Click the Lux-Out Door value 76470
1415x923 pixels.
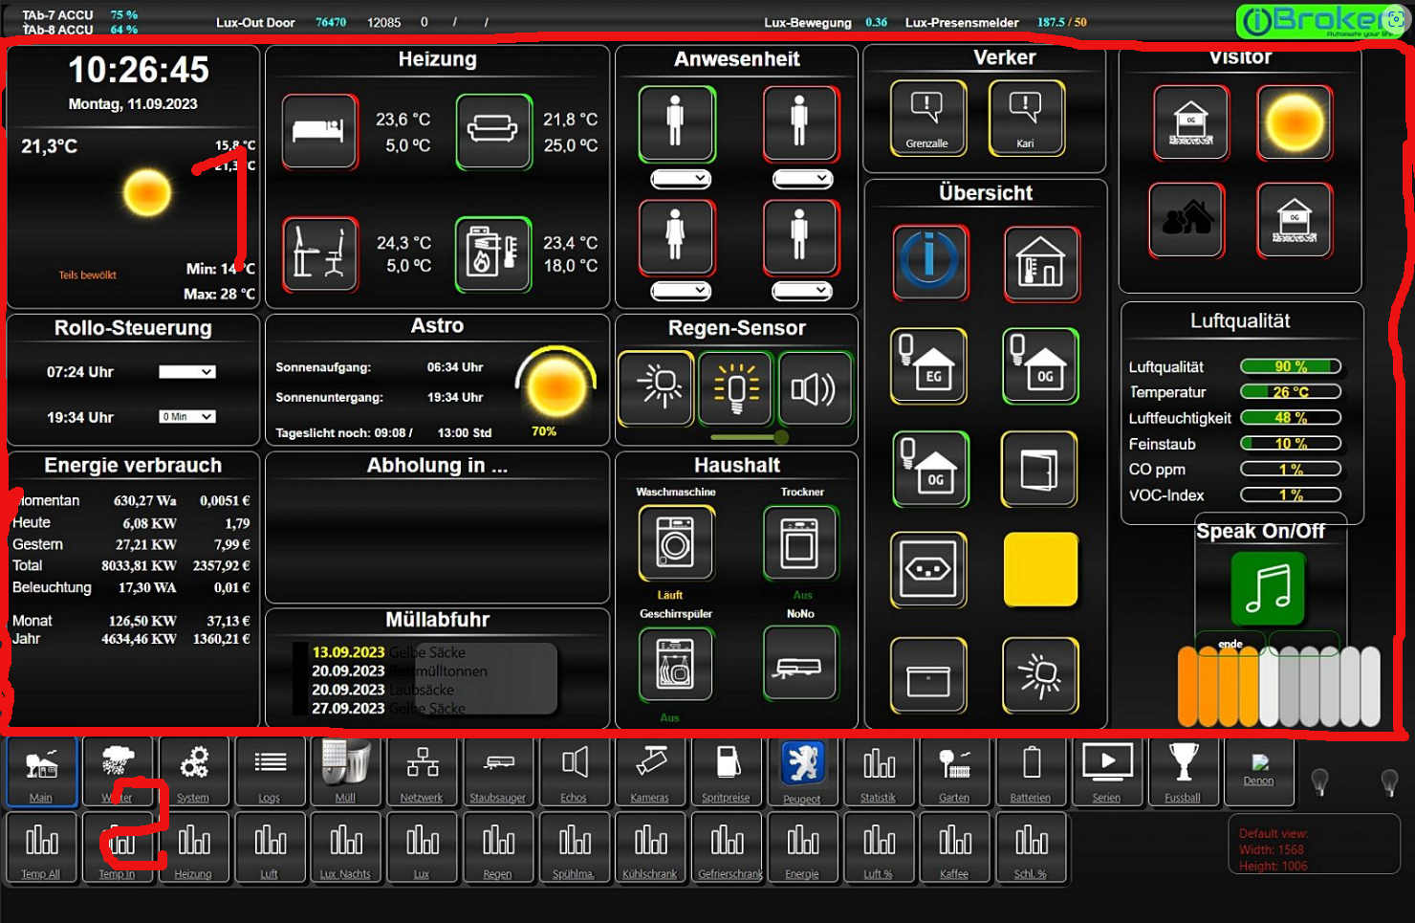(x=331, y=22)
